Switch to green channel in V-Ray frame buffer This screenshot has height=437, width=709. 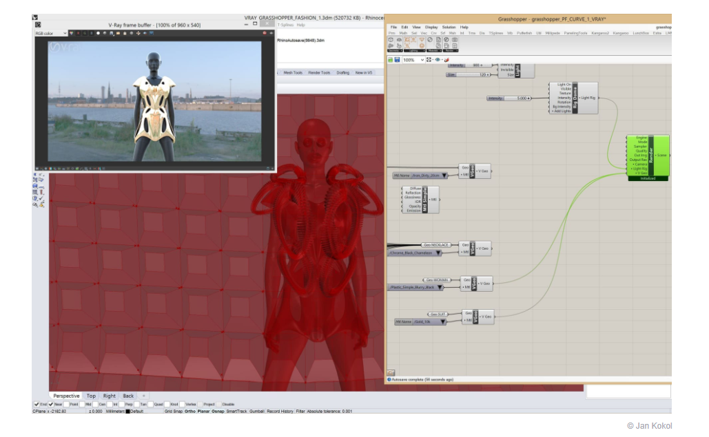(x=85, y=33)
